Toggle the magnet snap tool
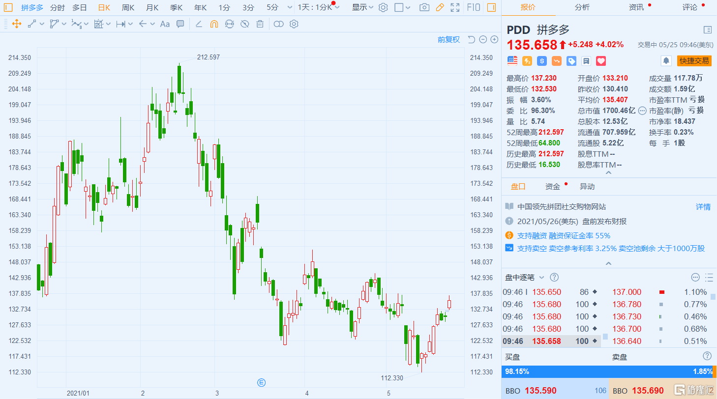The height and width of the screenshot is (399, 717). tap(214, 24)
